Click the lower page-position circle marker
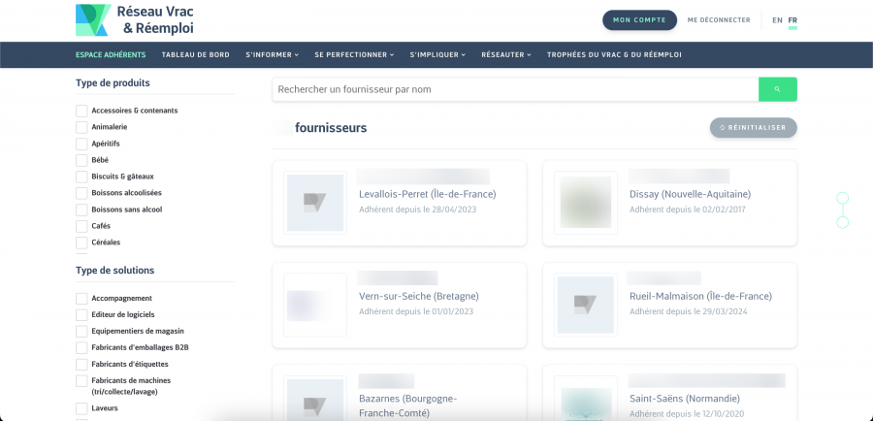This screenshot has width=873, height=421. pos(843,223)
